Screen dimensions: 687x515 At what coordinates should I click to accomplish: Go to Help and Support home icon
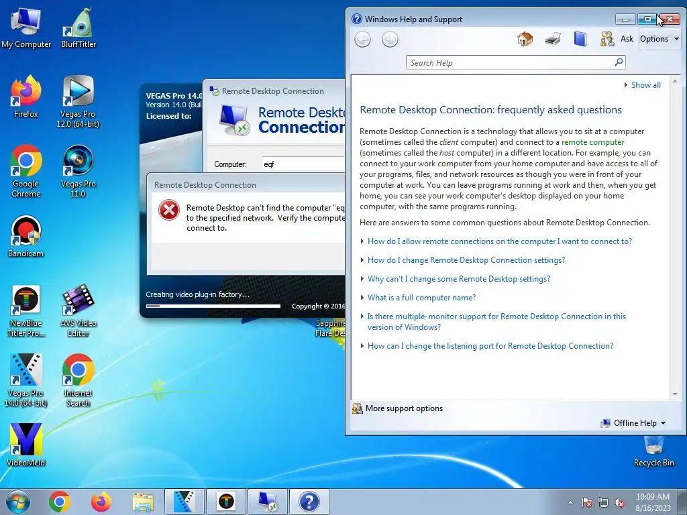coord(525,39)
